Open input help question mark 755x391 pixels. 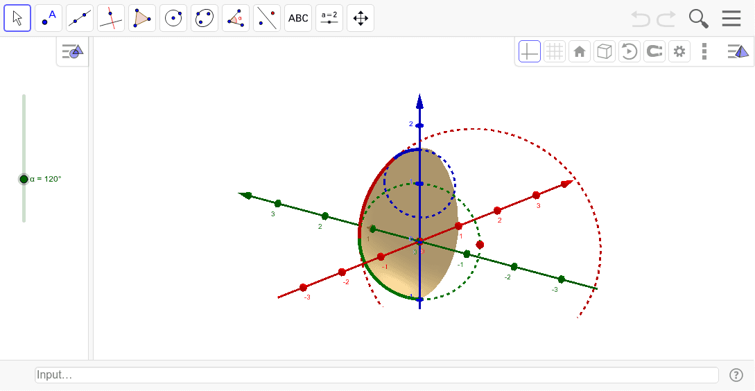click(736, 374)
